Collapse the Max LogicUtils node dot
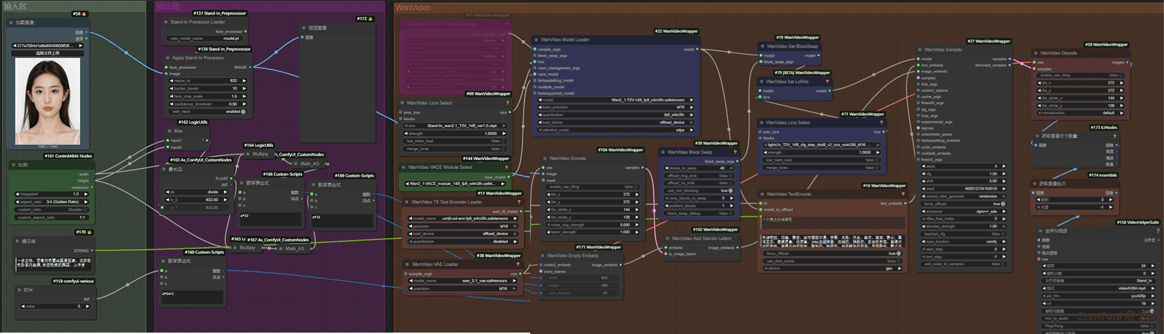This screenshot has height=334, width=1164. 170,130
